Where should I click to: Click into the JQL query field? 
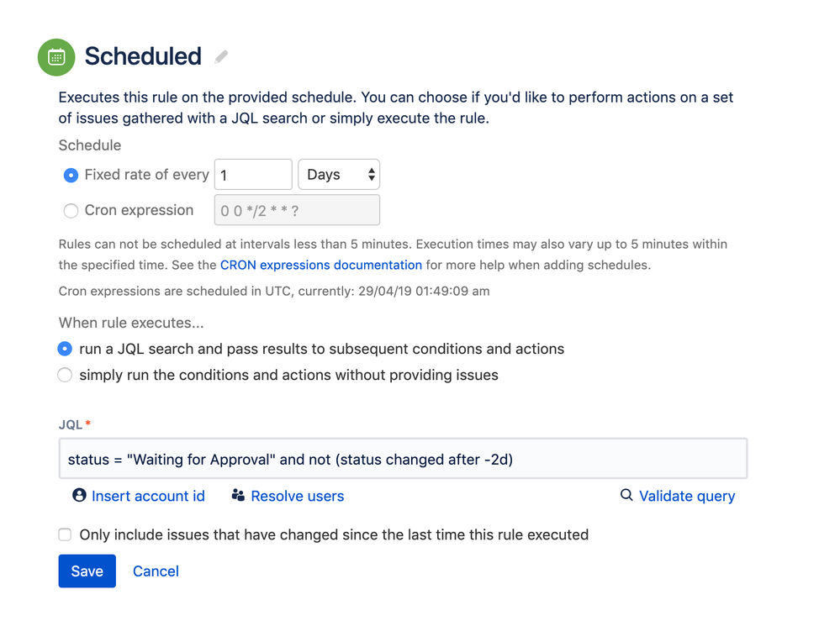403,460
